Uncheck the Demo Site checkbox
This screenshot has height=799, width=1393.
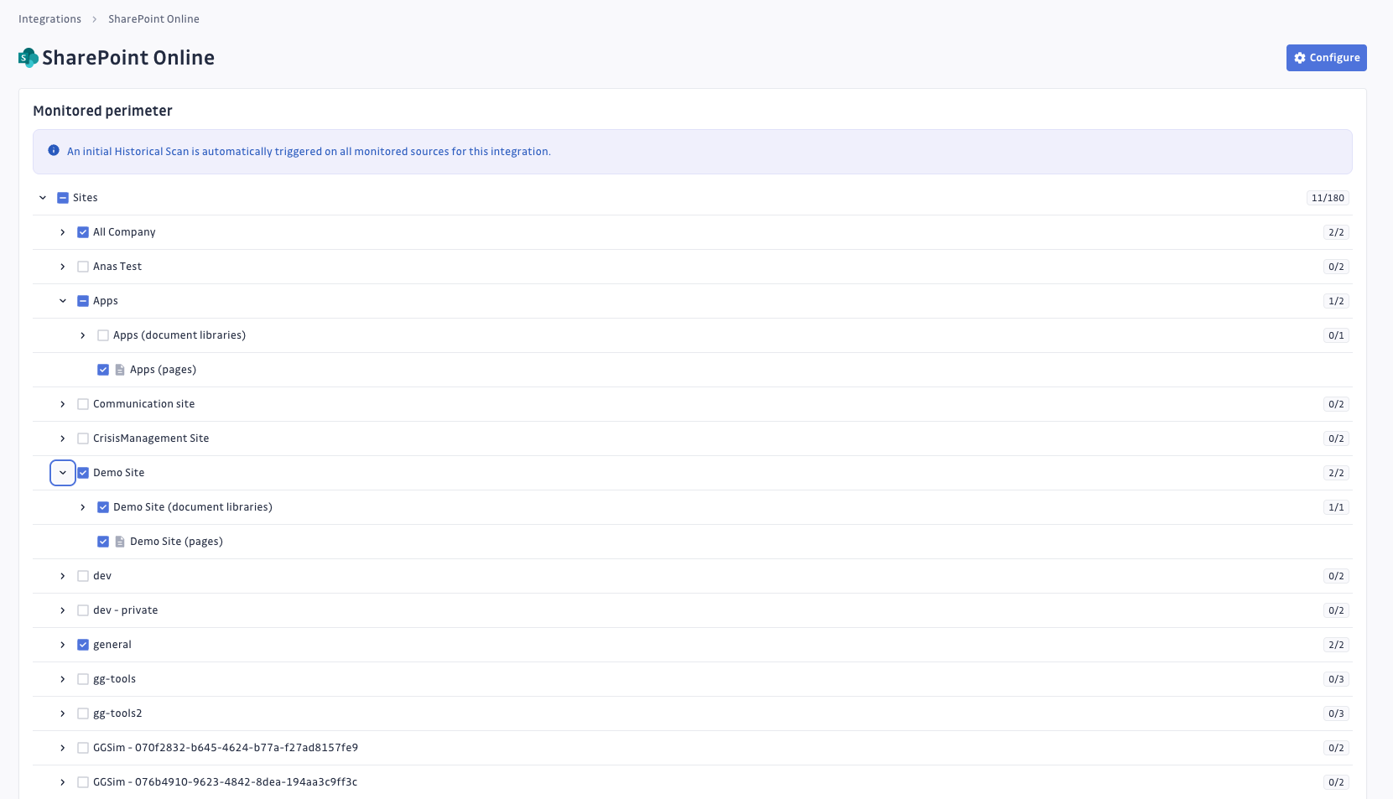tap(83, 473)
